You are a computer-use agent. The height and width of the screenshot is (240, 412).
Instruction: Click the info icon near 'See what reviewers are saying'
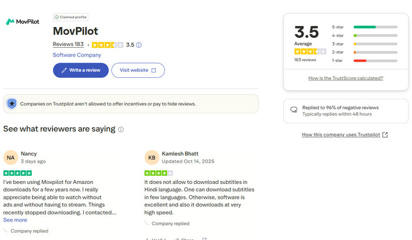coord(121,129)
